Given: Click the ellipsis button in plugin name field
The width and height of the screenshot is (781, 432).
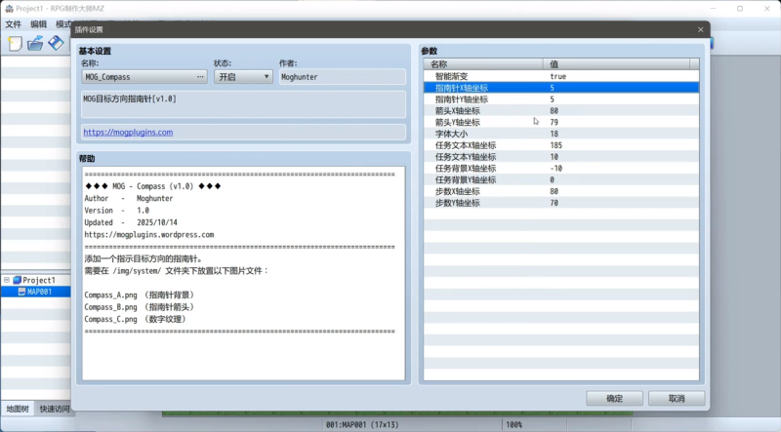Looking at the screenshot, I should click(200, 77).
